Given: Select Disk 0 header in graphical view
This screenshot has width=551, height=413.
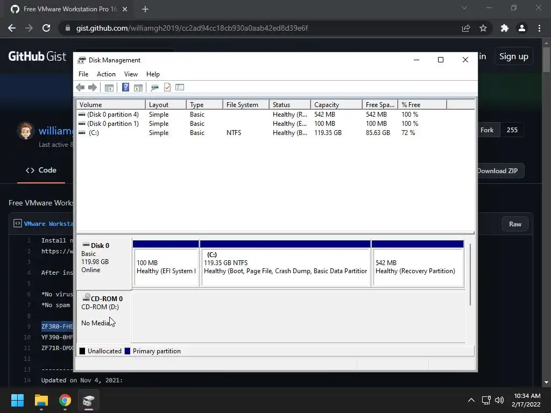Looking at the screenshot, I should 104,264.
